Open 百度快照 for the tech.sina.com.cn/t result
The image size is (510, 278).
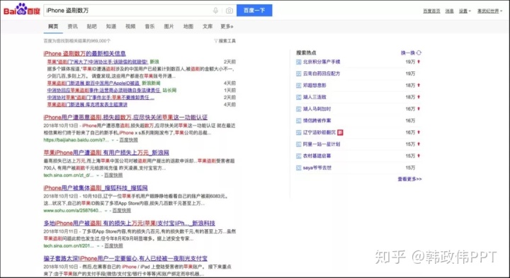[x=113, y=246]
